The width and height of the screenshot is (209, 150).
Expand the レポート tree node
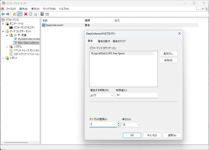coord(3,58)
